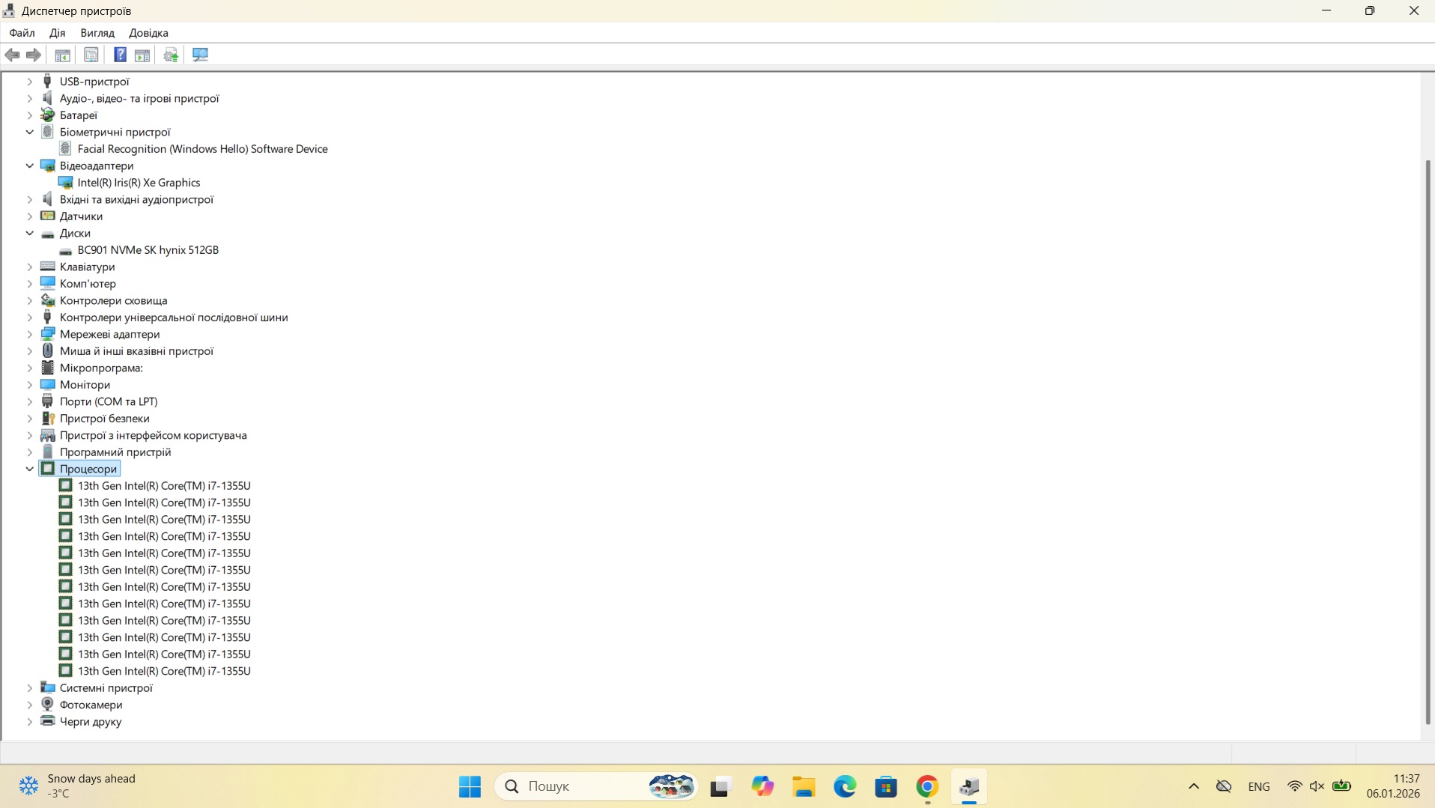Viewport: 1435px width, 808px height.
Task: Select the Intel(R) Iris(R) Xe Graphics device
Action: pos(139,183)
